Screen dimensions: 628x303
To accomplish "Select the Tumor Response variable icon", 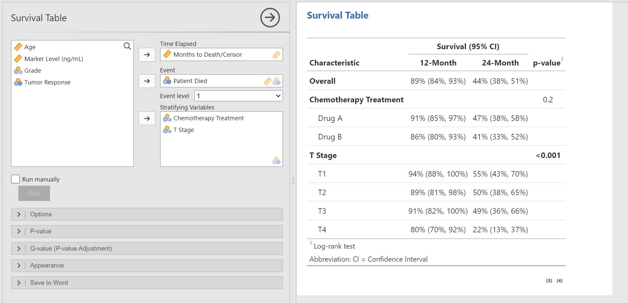I will coord(18,82).
